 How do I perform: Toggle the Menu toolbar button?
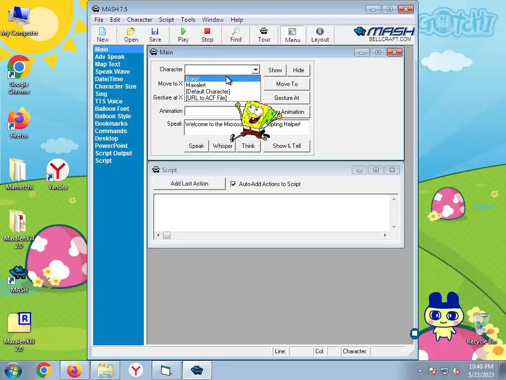pos(293,35)
